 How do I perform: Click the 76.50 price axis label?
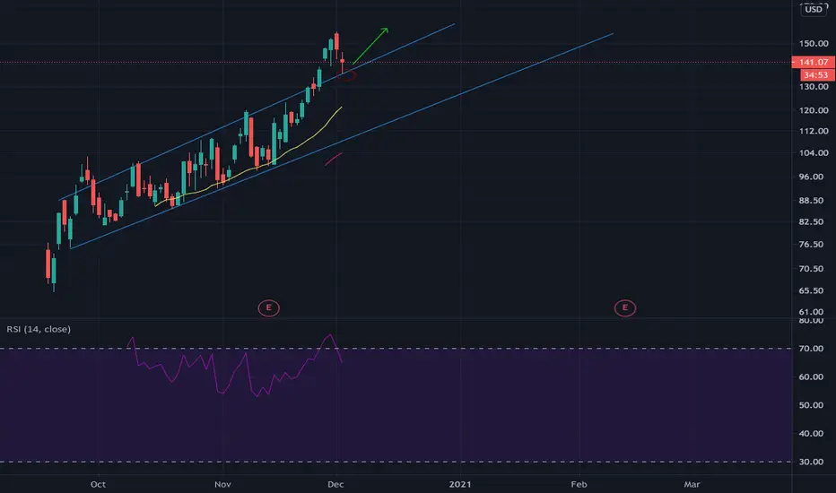tap(811, 245)
